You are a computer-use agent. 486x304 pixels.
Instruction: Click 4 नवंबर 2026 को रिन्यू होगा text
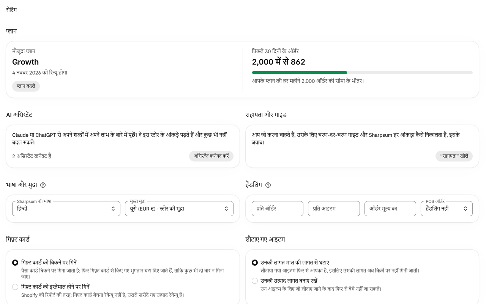(x=40, y=73)
